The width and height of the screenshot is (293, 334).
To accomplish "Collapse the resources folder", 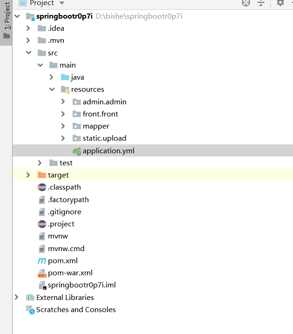I will [x=52, y=89].
